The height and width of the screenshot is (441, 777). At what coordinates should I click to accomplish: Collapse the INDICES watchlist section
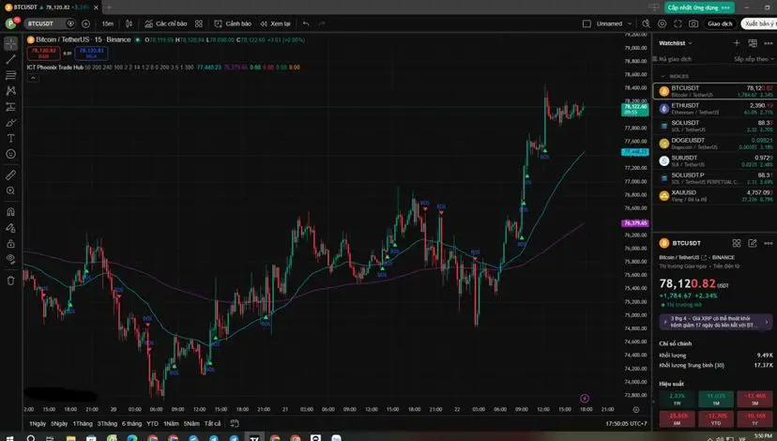[663, 76]
